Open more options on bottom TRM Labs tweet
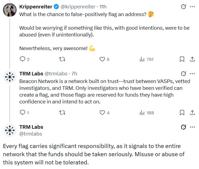199x169 pixels. click(x=192, y=127)
